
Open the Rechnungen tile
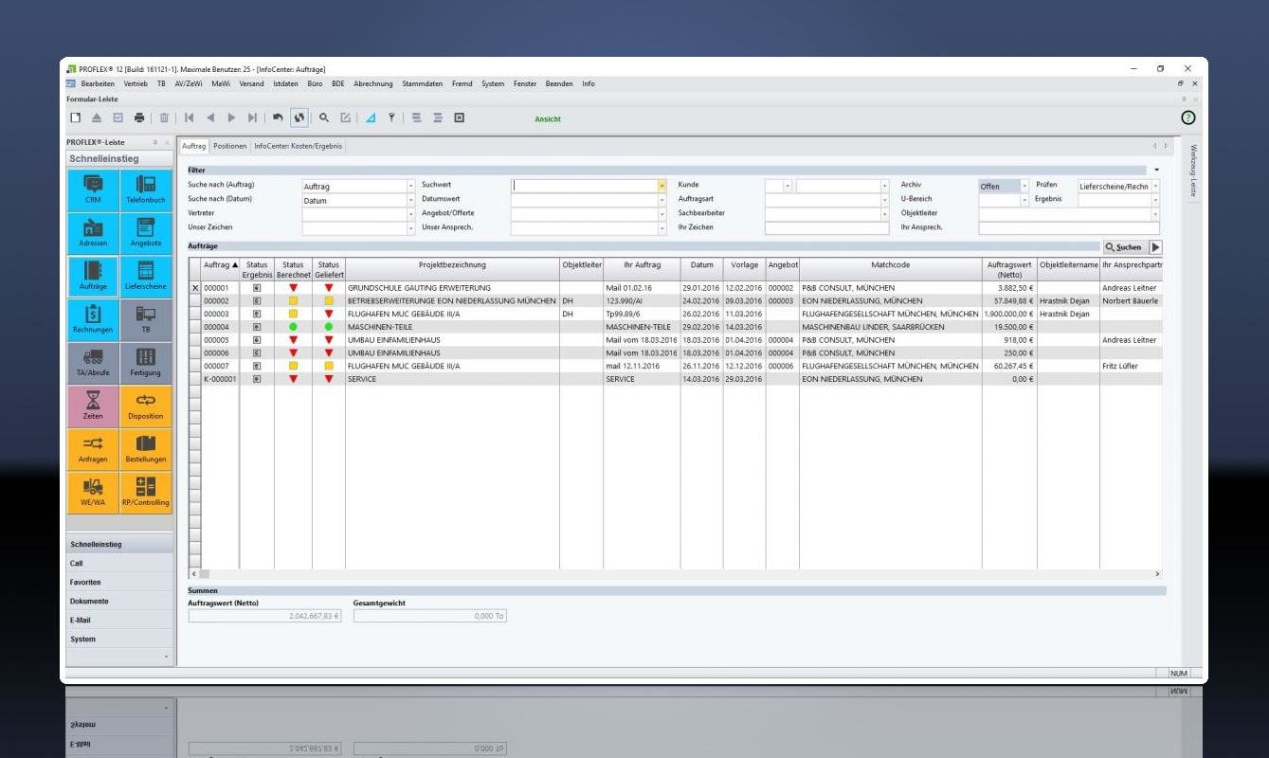pos(94,319)
